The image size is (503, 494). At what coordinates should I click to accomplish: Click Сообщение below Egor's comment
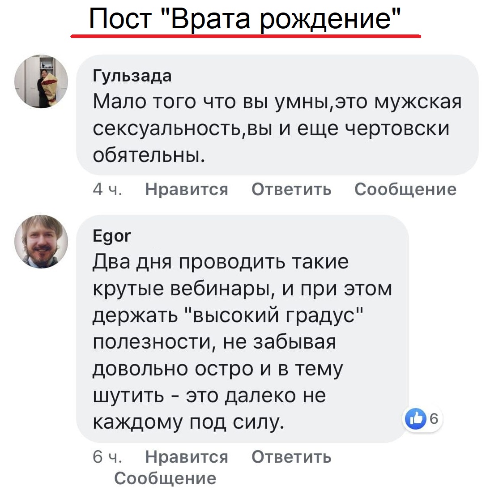click(x=165, y=478)
